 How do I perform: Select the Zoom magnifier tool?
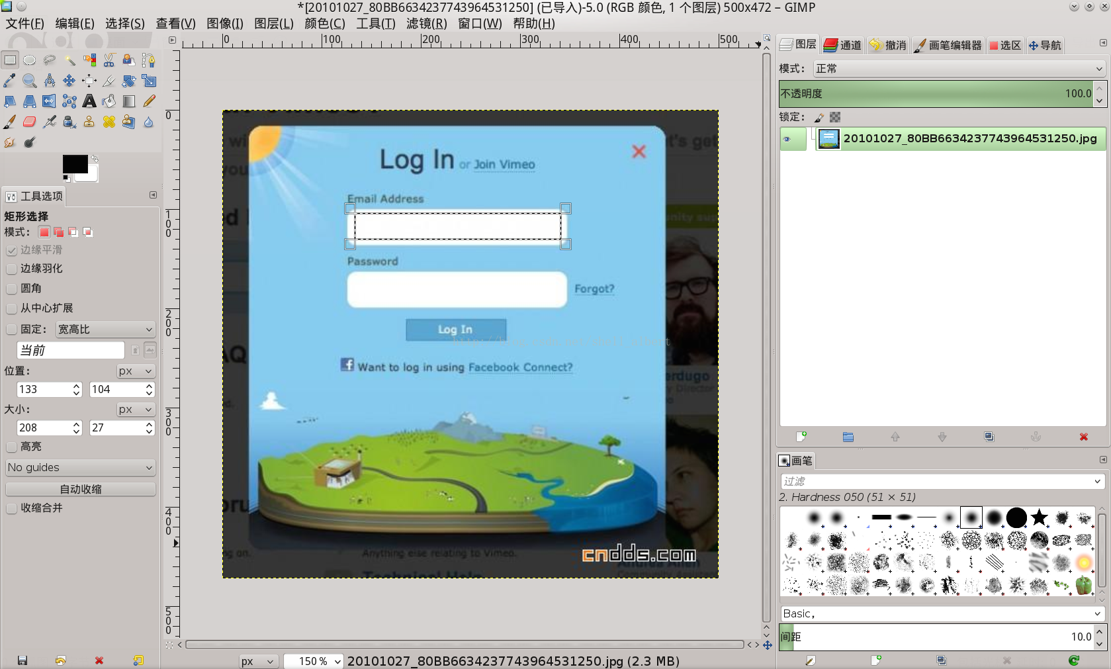[30, 81]
